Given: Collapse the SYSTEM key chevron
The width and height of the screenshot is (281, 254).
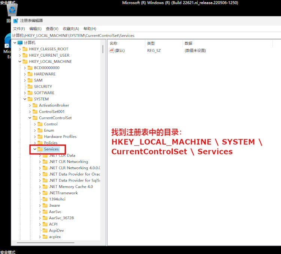Looking at the screenshot, I should (25, 99).
